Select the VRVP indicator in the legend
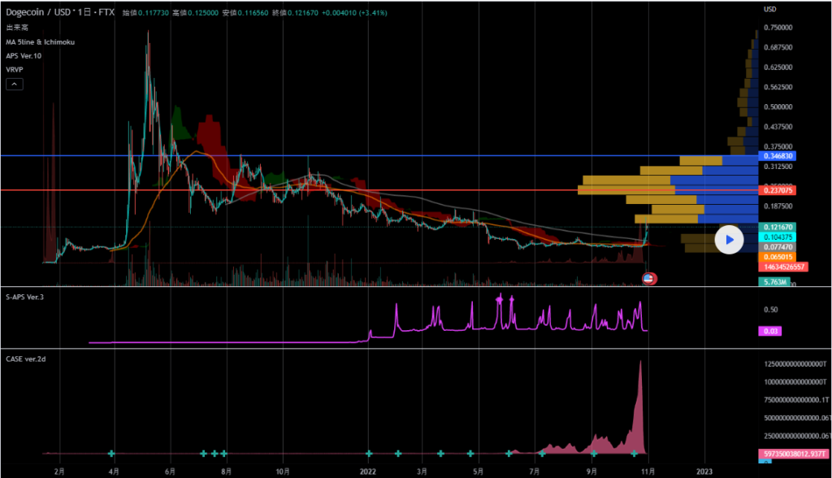This screenshot has height=478, width=832. (15, 70)
